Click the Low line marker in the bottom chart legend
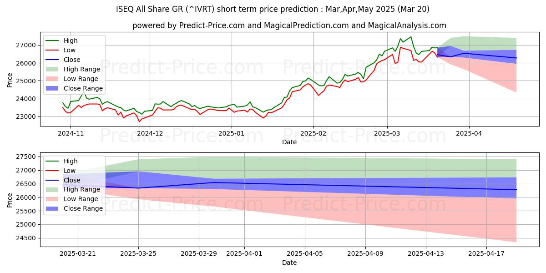 point(53,171)
